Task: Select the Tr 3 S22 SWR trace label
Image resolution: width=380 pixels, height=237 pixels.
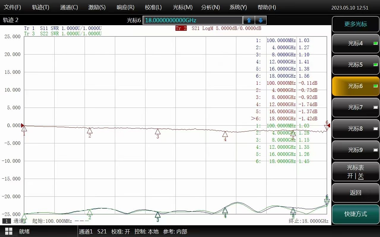Action: click(x=63, y=34)
